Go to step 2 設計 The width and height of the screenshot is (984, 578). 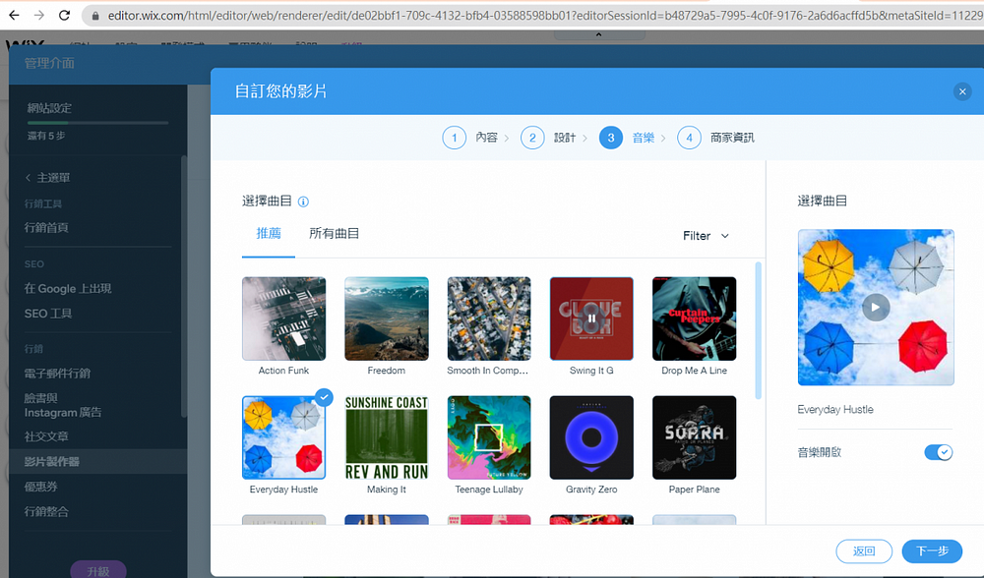(548, 138)
